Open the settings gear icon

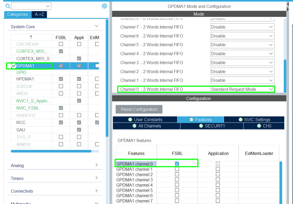pyautogui.click(x=104, y=6)
